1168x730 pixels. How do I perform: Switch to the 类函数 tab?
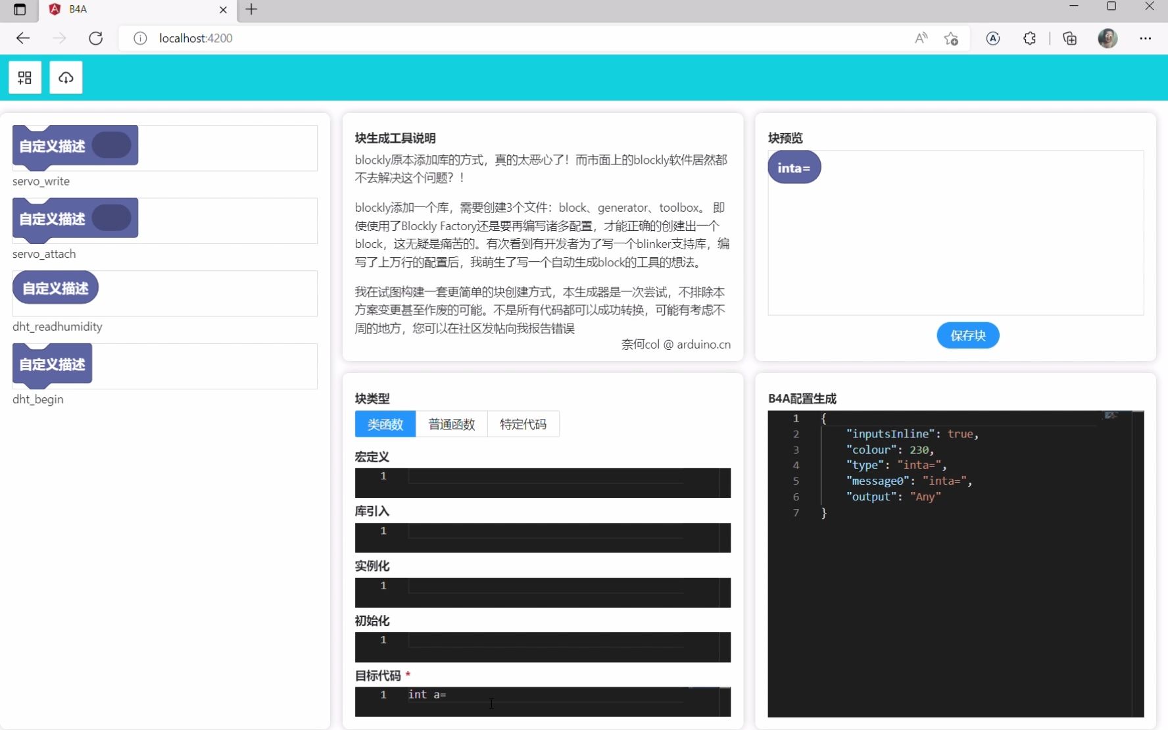tap(385, 424)
